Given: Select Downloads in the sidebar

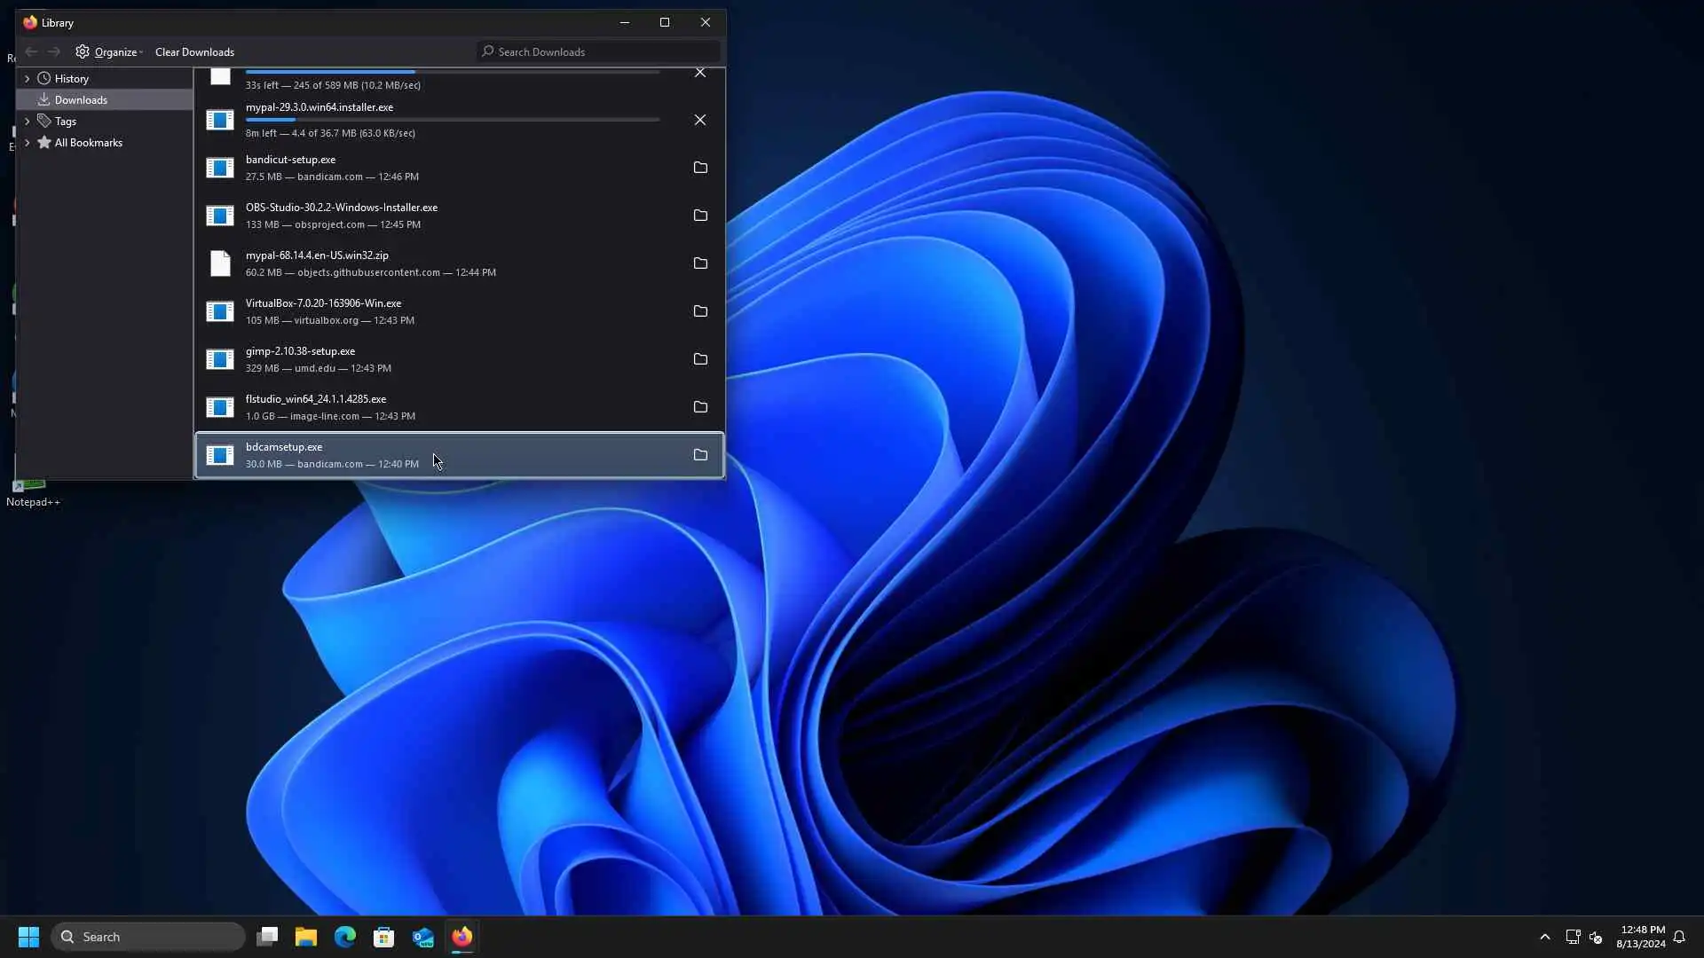Looking at the screenshot, I should click(x=80, y=100).
